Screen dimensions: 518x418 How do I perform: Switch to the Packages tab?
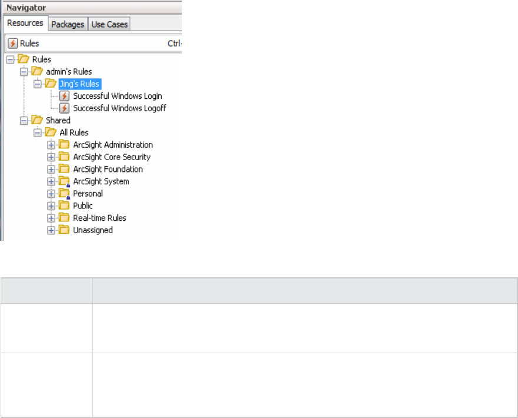click(x=68, y=25)
